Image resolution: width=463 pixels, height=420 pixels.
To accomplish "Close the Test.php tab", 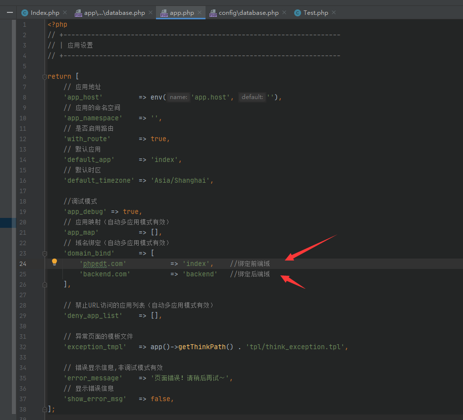I will pos(334,12).
